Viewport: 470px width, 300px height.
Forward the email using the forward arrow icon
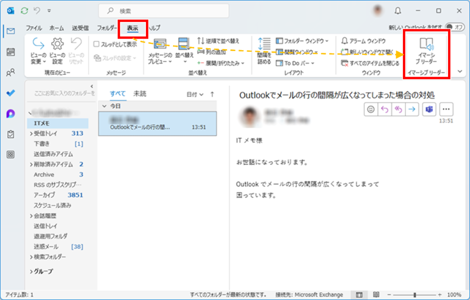coord(412,109)
